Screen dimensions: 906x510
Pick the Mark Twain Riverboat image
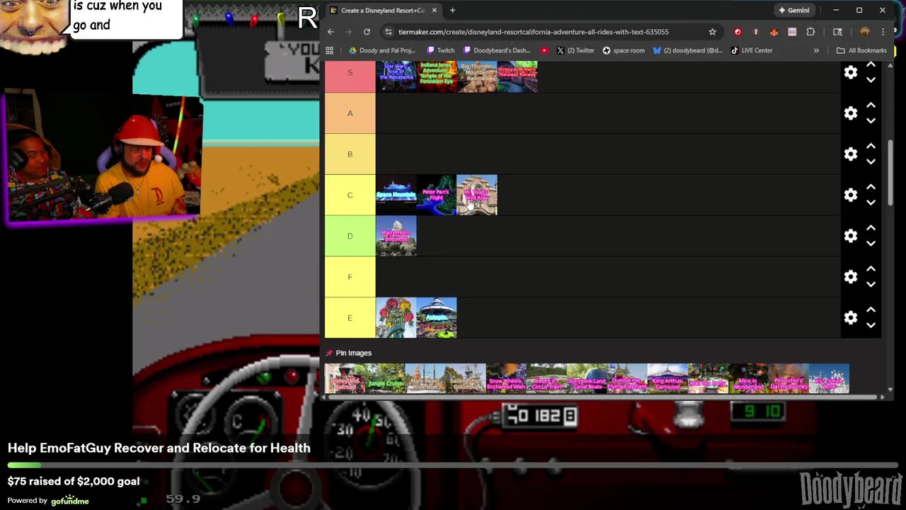(425, 378)
